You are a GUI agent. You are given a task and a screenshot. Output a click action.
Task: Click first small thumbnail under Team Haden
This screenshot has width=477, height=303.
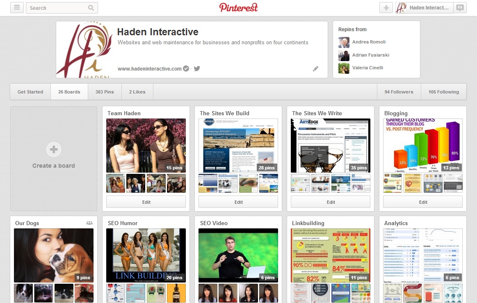[x=116, y=183]
